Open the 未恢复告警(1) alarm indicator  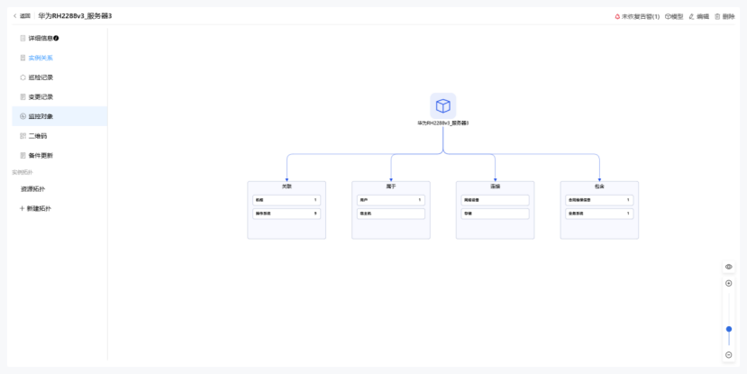coord(637,17)
